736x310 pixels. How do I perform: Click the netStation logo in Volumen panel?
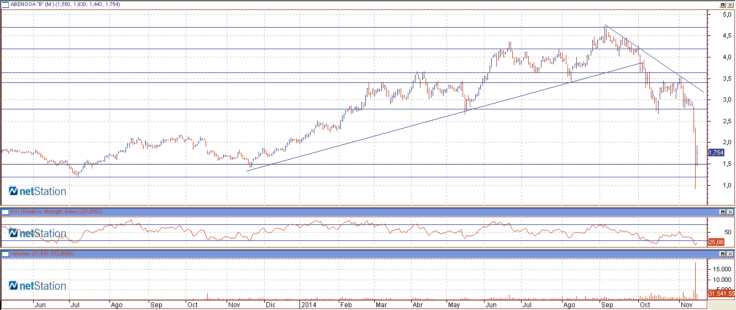pyautogui.click(x=38, y=286)
